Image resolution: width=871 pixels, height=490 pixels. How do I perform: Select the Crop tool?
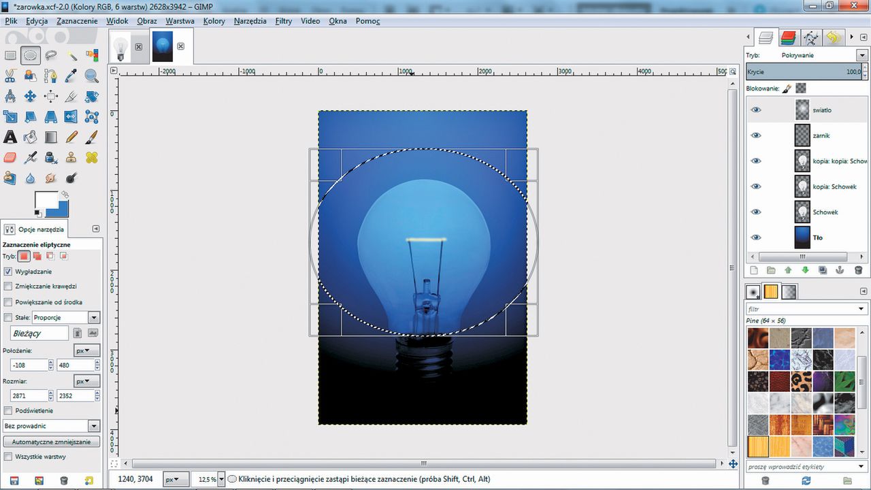click(x=71, y=97)
